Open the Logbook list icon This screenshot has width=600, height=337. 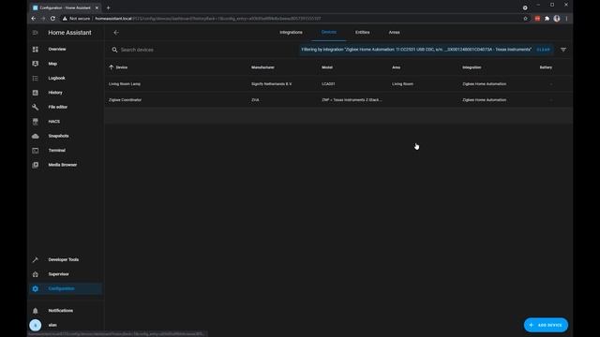[x=36, y=79]
